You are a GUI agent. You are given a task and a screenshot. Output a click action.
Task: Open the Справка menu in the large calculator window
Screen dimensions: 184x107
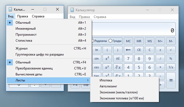(x=100, y=17)
